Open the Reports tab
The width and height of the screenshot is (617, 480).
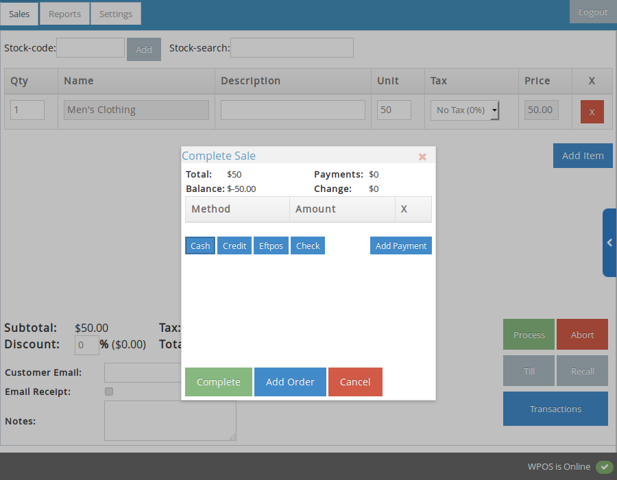tap(64, 14)
